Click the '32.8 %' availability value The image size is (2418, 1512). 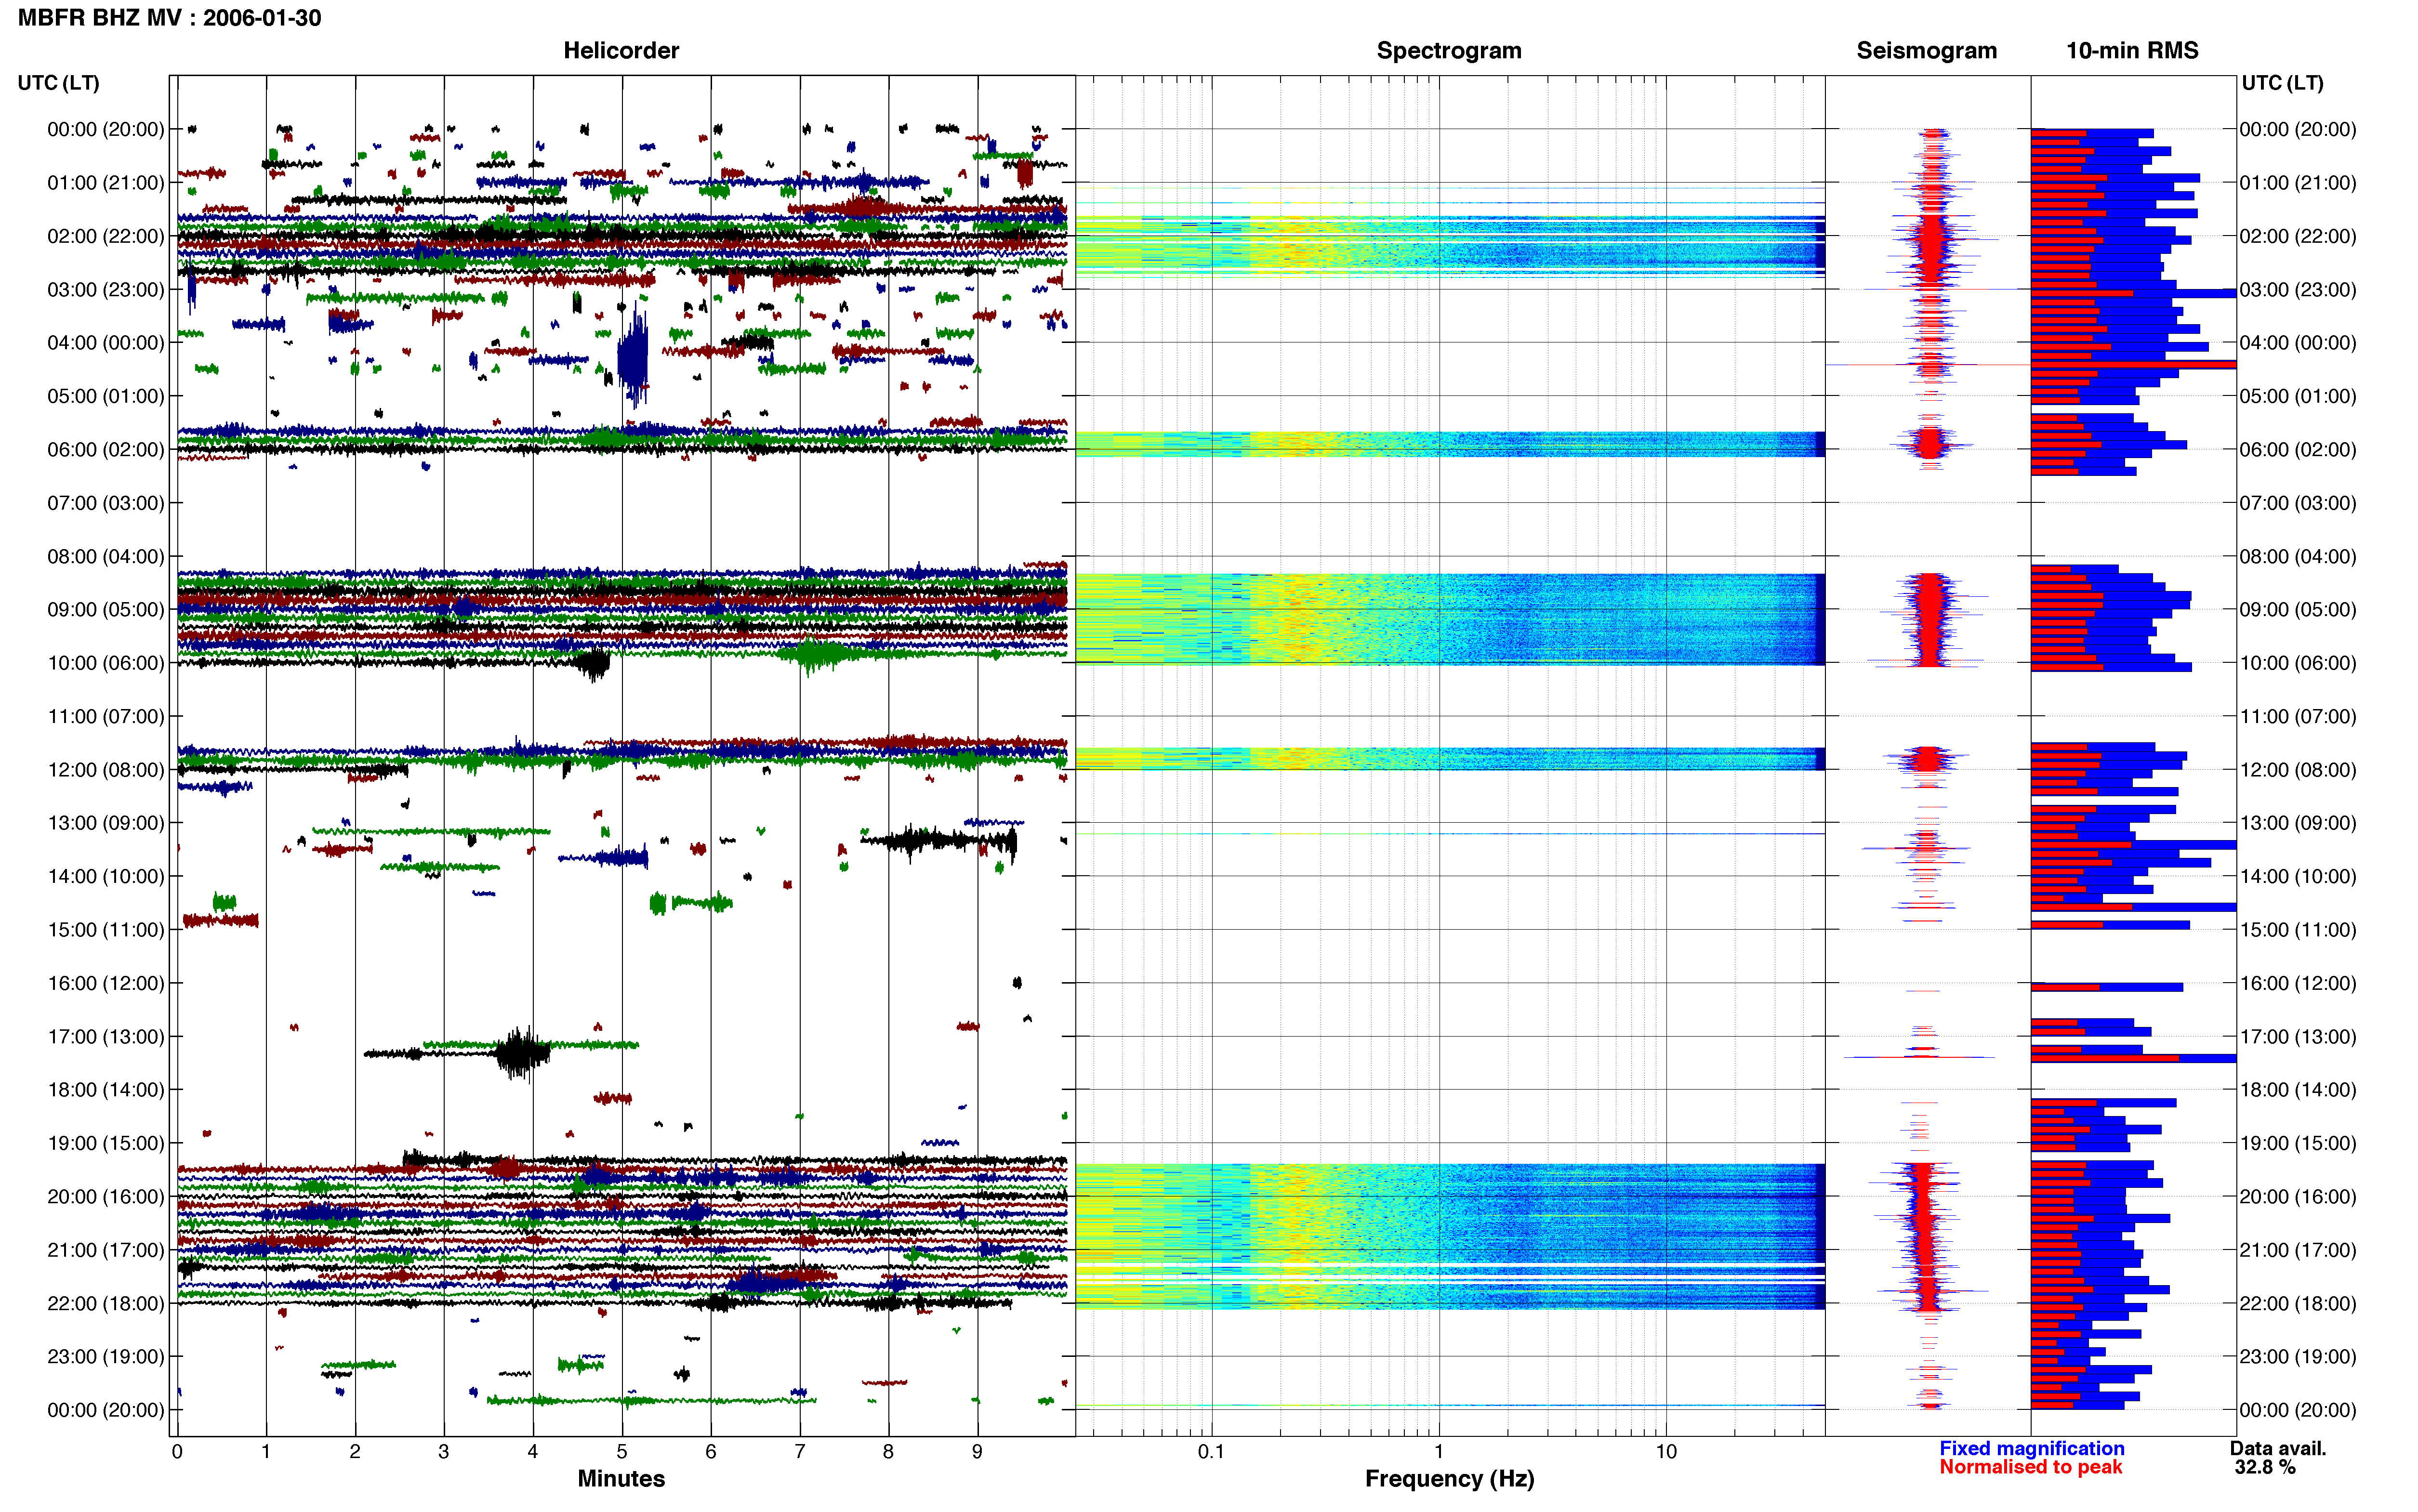2265,1468
